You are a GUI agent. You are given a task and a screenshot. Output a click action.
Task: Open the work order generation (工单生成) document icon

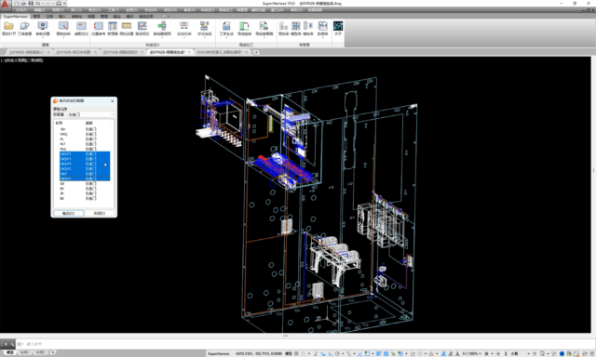[x=226, y=26]
